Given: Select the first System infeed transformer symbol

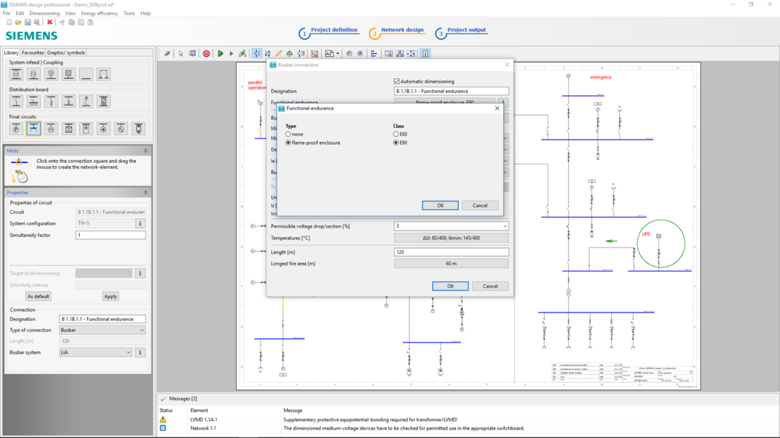Looking at the screenshot, I should 16,74.
